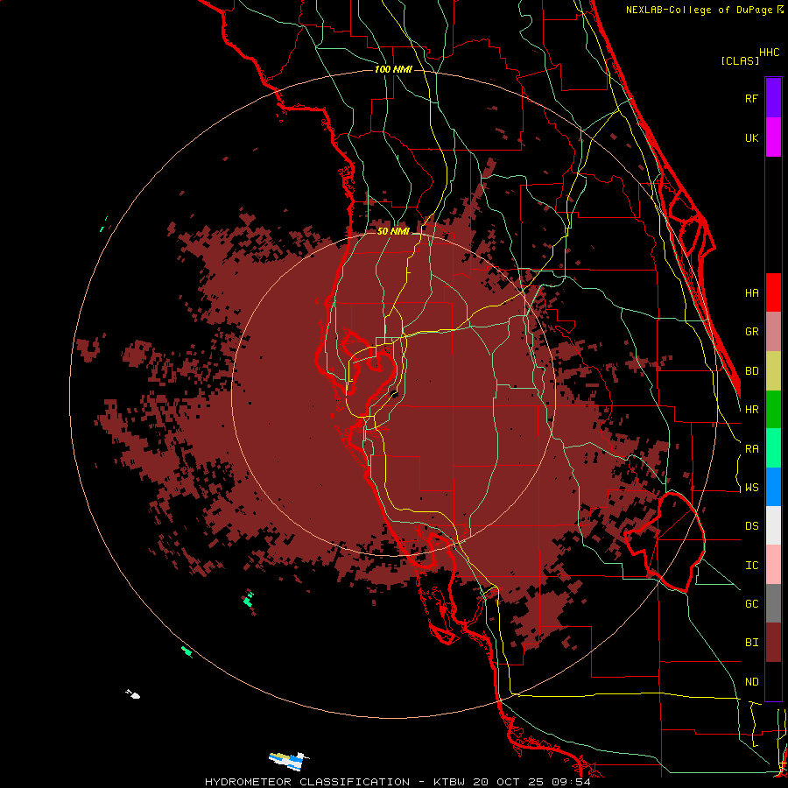Click the NEXLAB-College of DuPage text
The height and width of the screenshot is (788, 788).
pos(700,10)
